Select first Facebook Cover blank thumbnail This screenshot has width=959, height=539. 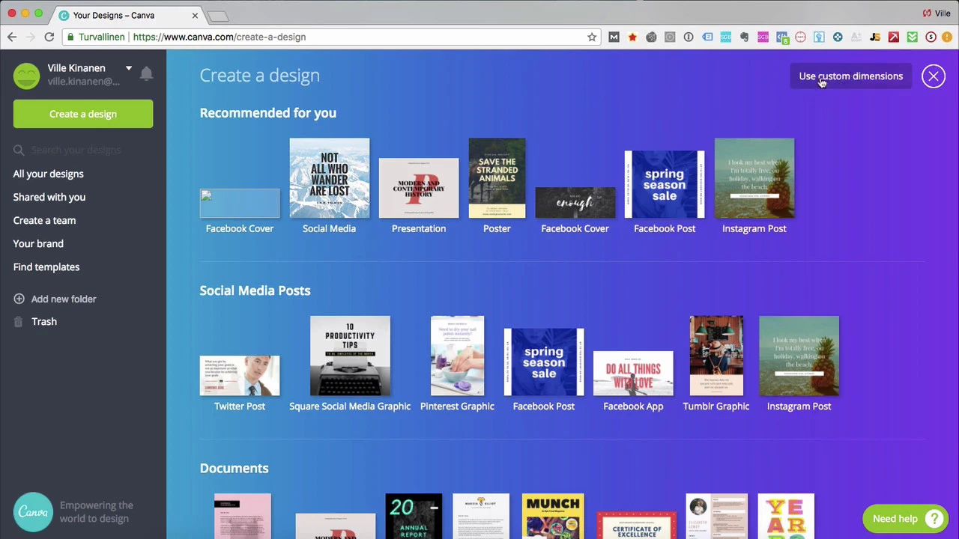pos(240,203)
